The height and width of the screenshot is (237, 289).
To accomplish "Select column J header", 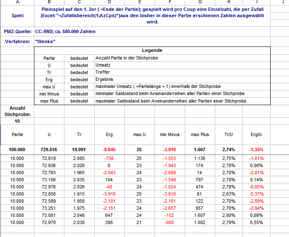I will [x=283, y=2].
